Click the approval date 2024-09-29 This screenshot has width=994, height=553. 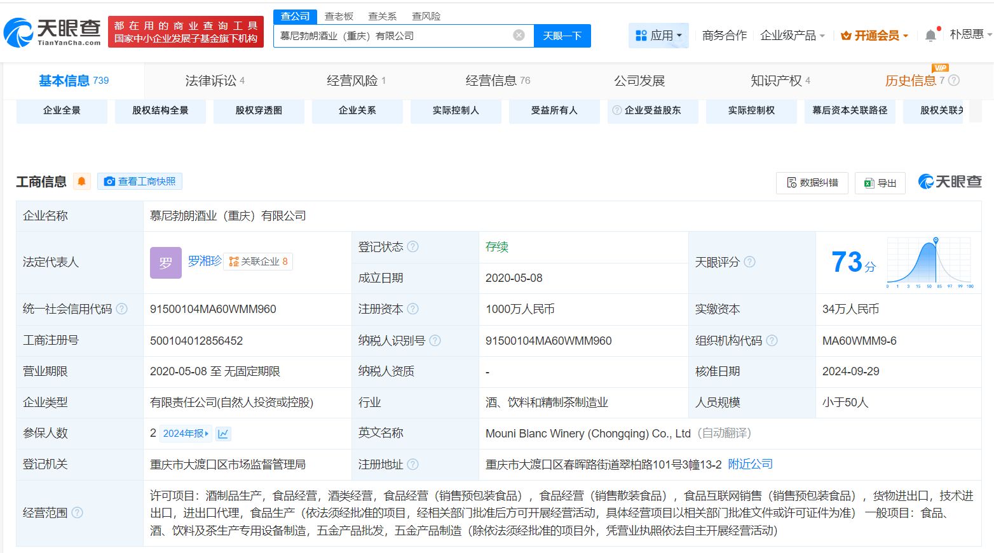tap(851, 371)
